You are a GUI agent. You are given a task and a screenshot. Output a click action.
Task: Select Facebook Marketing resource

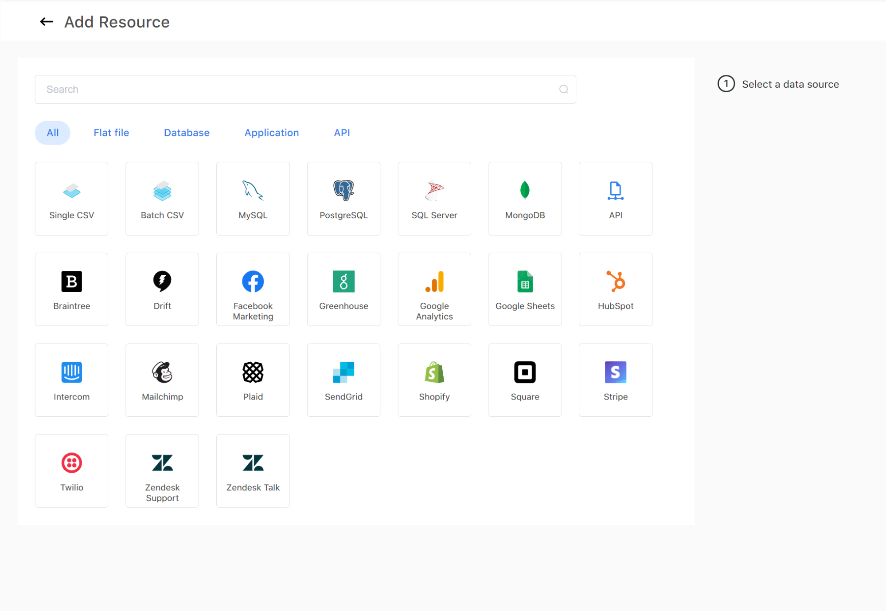253,290
